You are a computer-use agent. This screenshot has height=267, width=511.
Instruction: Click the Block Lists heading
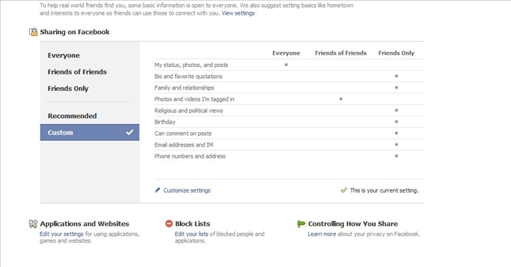pos(193,224)
